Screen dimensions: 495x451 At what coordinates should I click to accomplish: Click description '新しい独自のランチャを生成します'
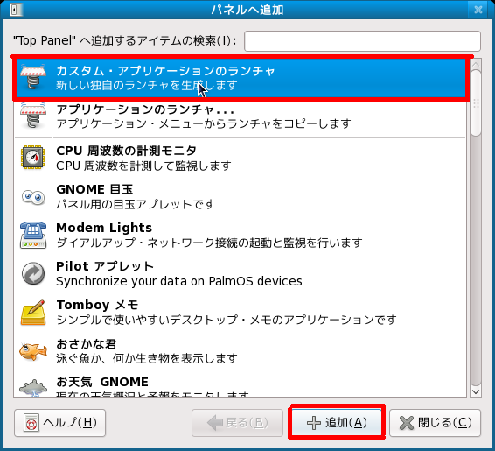tap(146, 85)
